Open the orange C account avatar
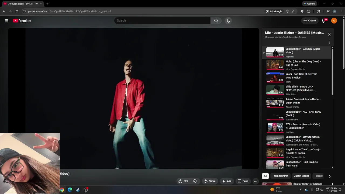Image resolution: width=345 pixels, height=194 pixels. (x=334, y=21)
